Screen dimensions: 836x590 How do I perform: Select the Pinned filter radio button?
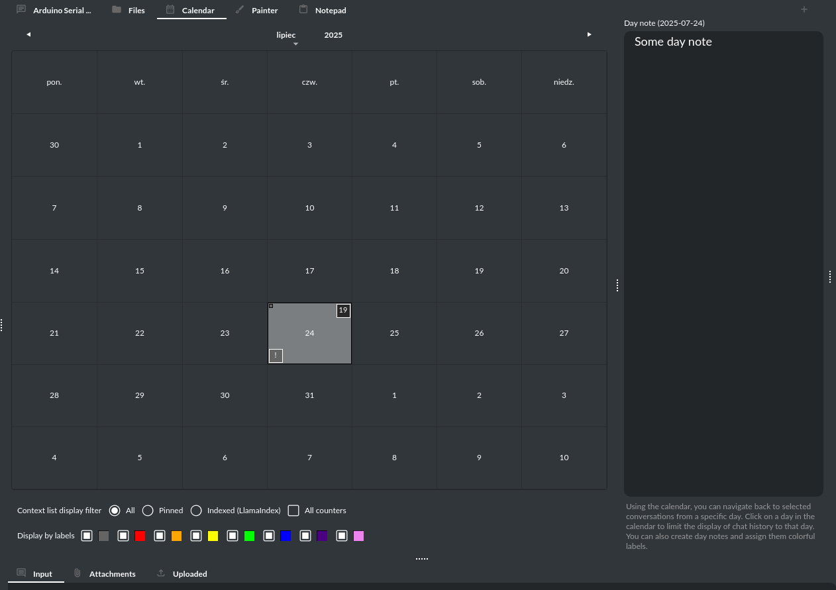(x=147, y=511)
